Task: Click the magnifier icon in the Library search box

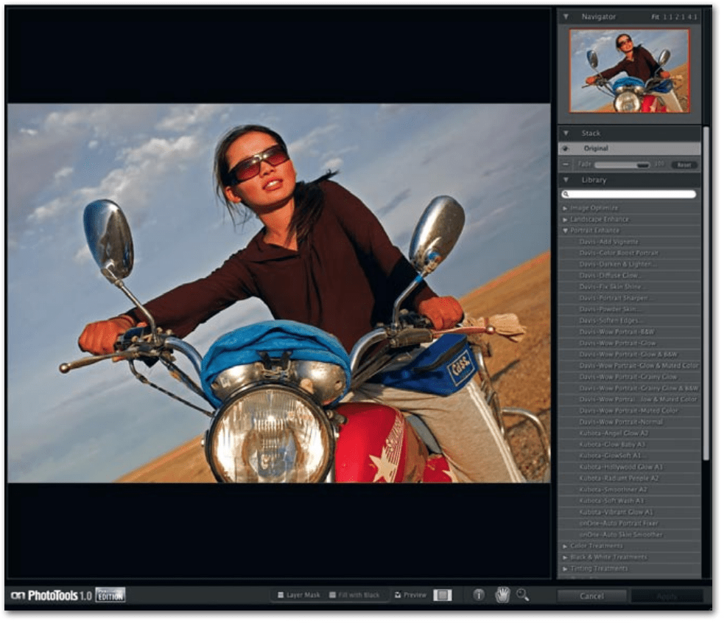Action: click(565, 193)
